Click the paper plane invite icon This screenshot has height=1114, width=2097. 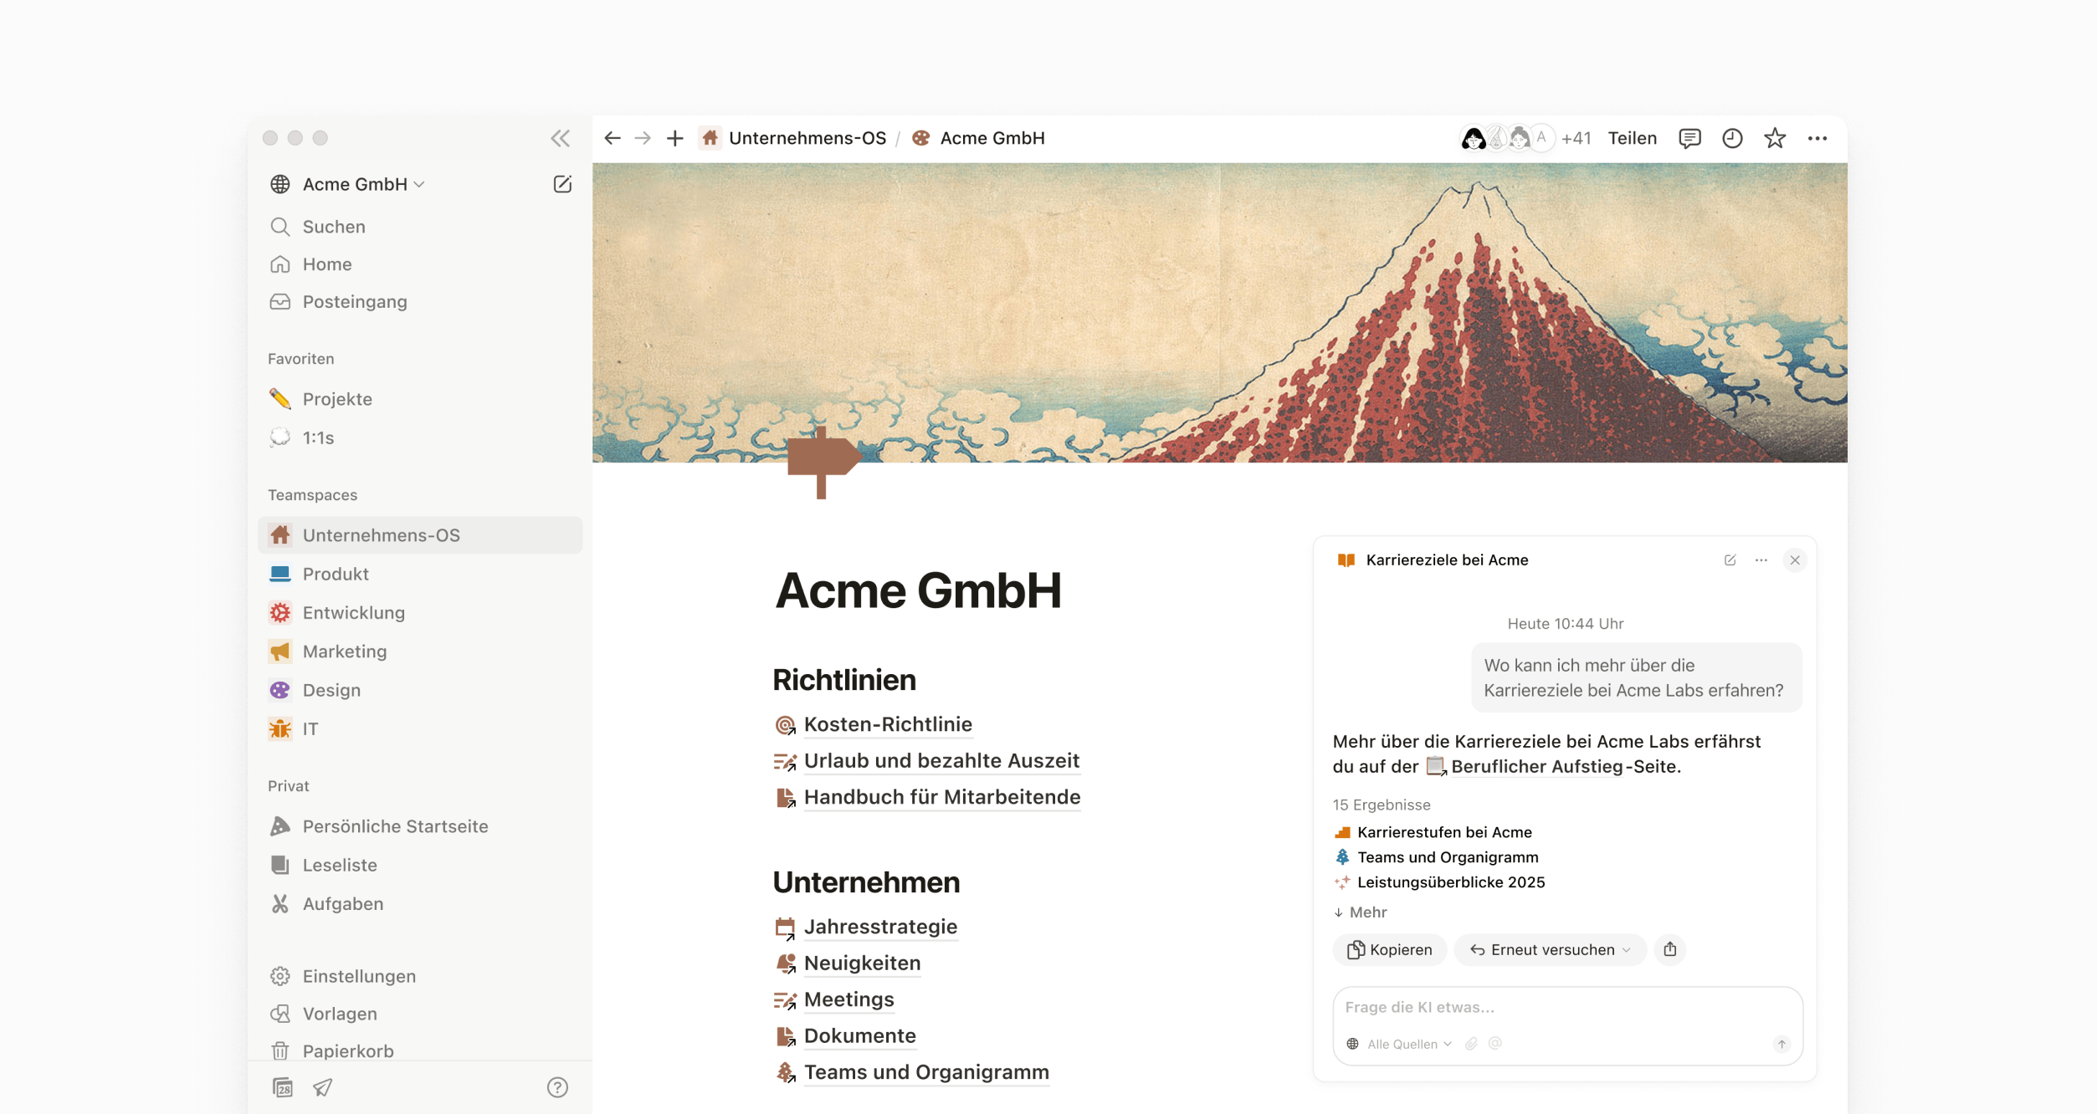pos(323,1087)
